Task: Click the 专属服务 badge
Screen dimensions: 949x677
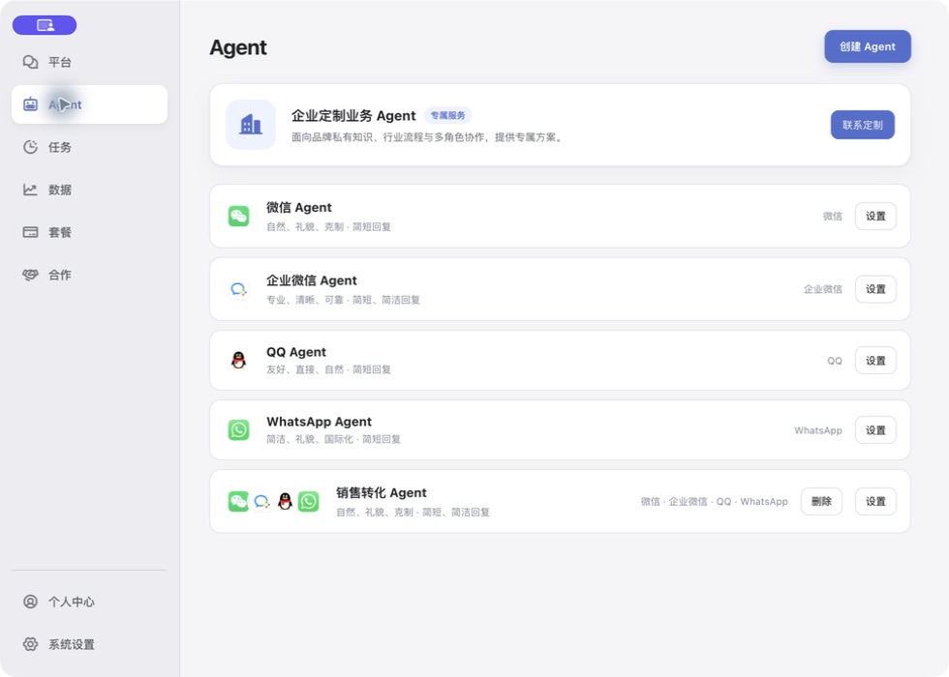Action: coord(447,115)
